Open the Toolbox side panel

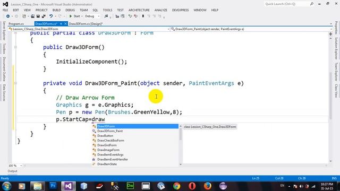point(4,49)
